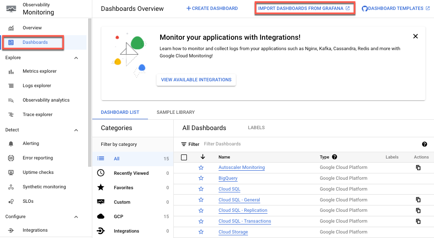Copy the Autoscaler Monitoring dashboard
This screenshot has width=434, height=238.
(x=418, y=168)
